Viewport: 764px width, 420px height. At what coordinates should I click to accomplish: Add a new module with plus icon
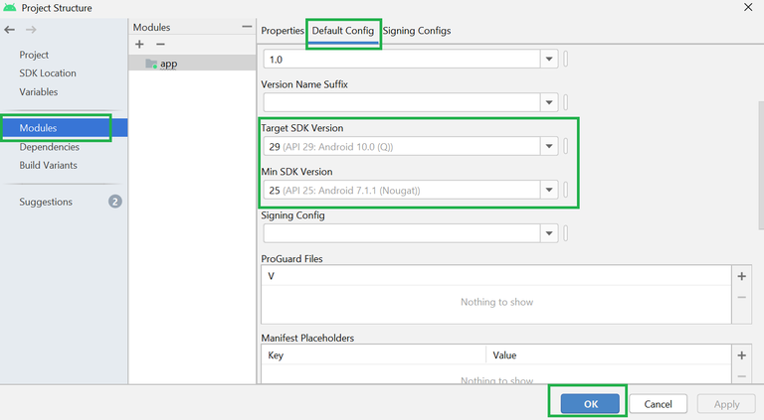point(139,45)
